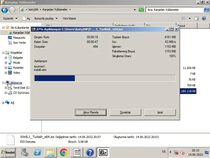
Task: Open the Belgeler library
Action: (x=18, y=58)
